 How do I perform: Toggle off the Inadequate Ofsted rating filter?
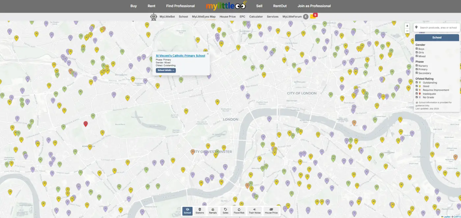[x=417, y=93]
